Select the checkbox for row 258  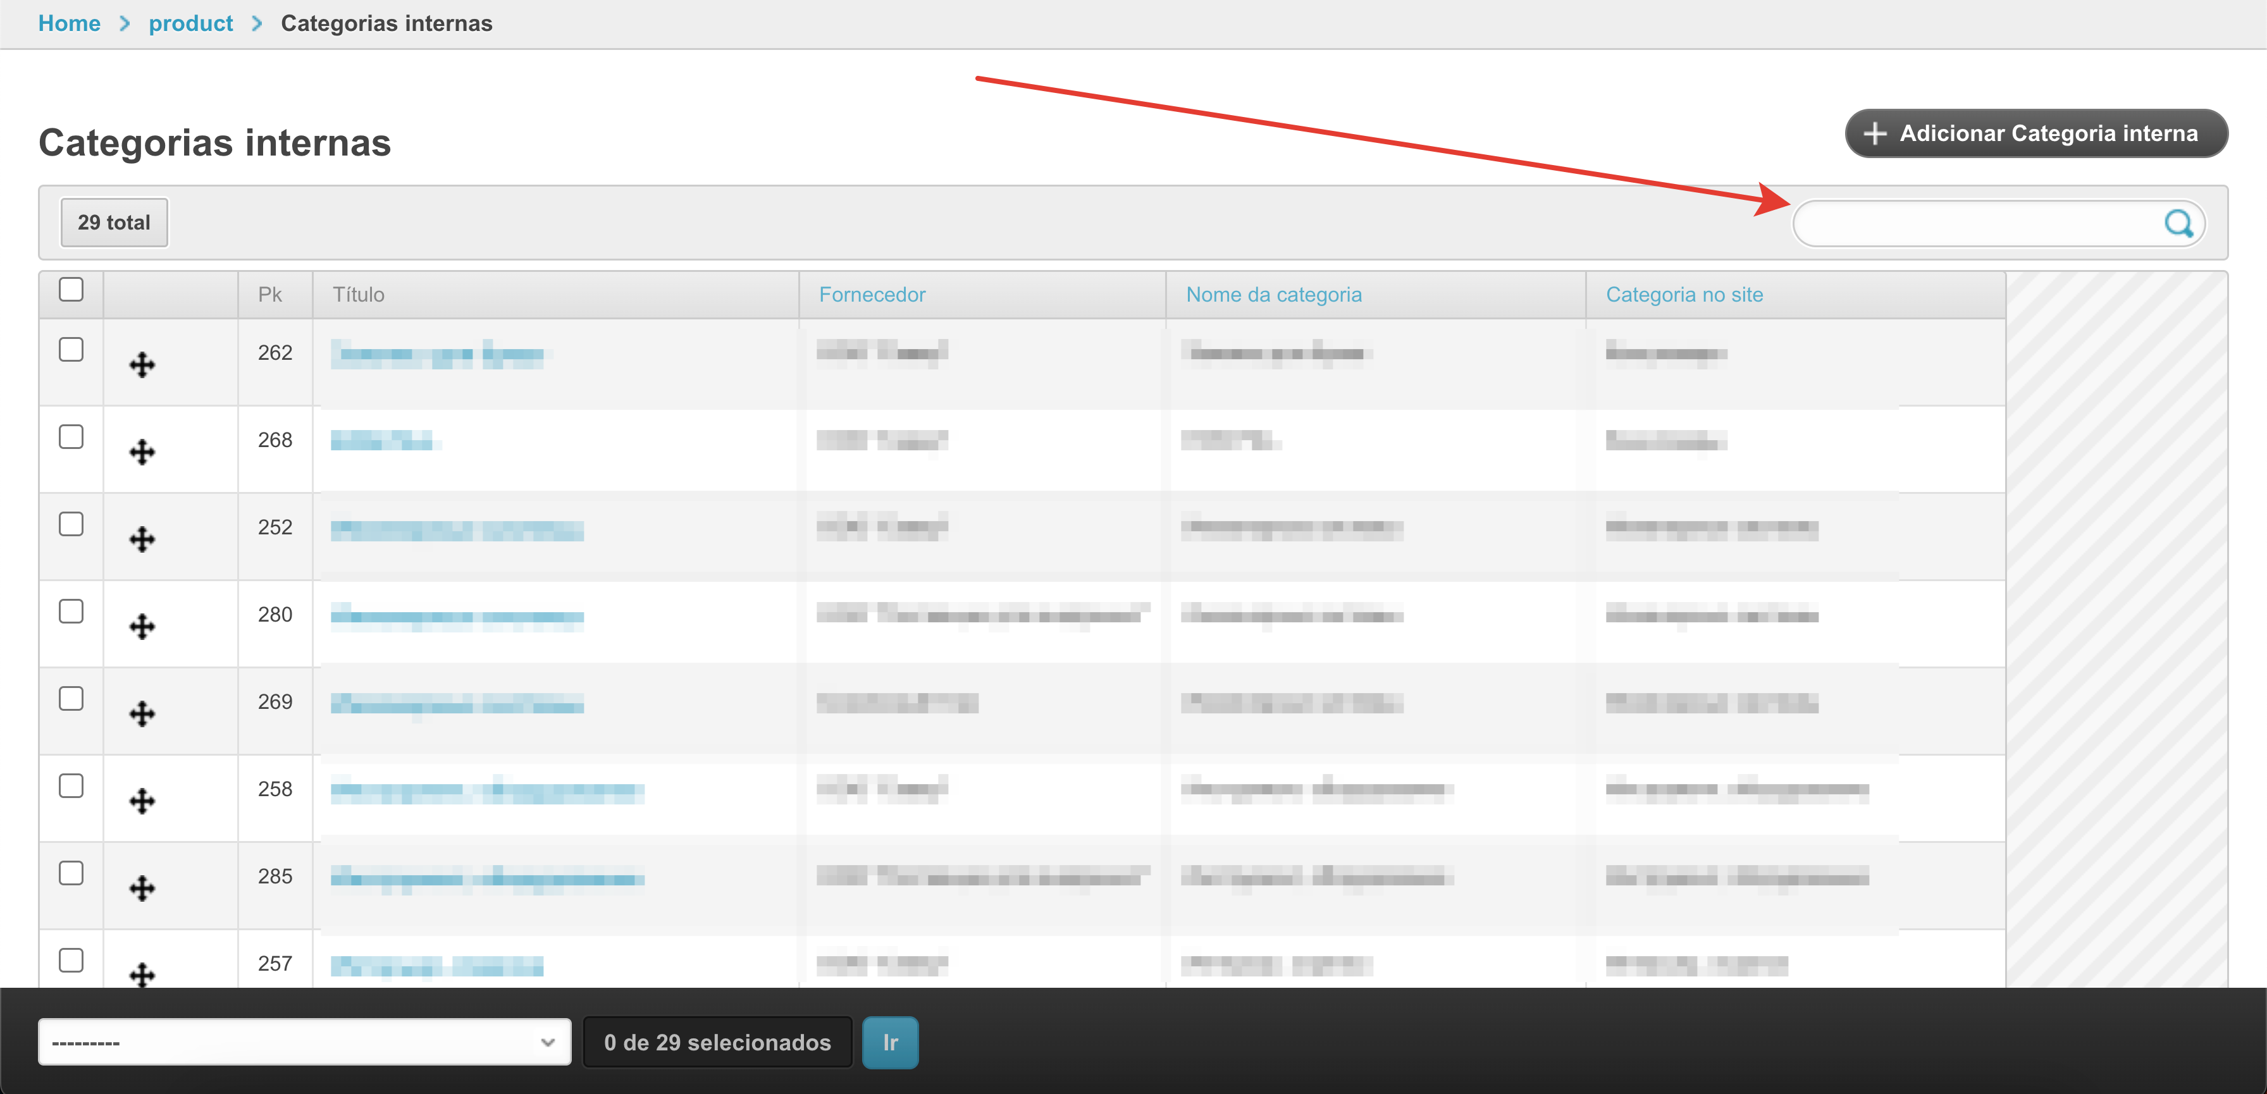tap(71, 785)
